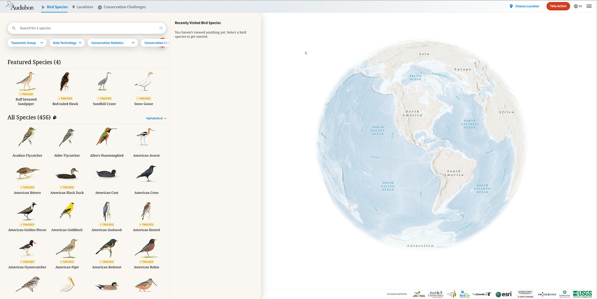Click the Choose Location link
The width and height of the screenshot is (597, 299).
pyautogui.click(x=524, y=6)
